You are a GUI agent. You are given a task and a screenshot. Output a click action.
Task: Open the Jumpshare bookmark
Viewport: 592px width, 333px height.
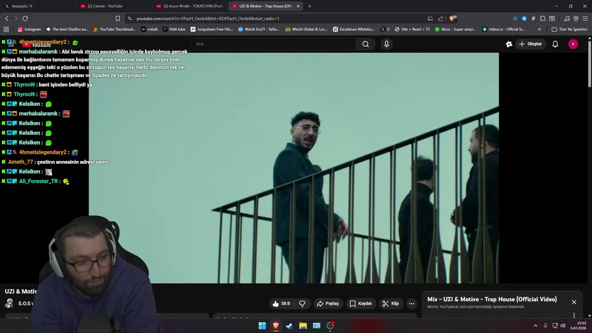(x=212, y=29)
